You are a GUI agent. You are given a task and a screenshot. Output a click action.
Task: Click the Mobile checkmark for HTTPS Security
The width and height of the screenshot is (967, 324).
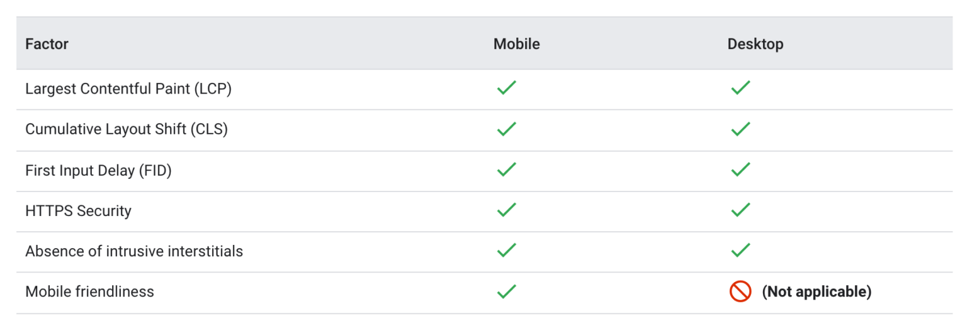(x=506, y=210)
